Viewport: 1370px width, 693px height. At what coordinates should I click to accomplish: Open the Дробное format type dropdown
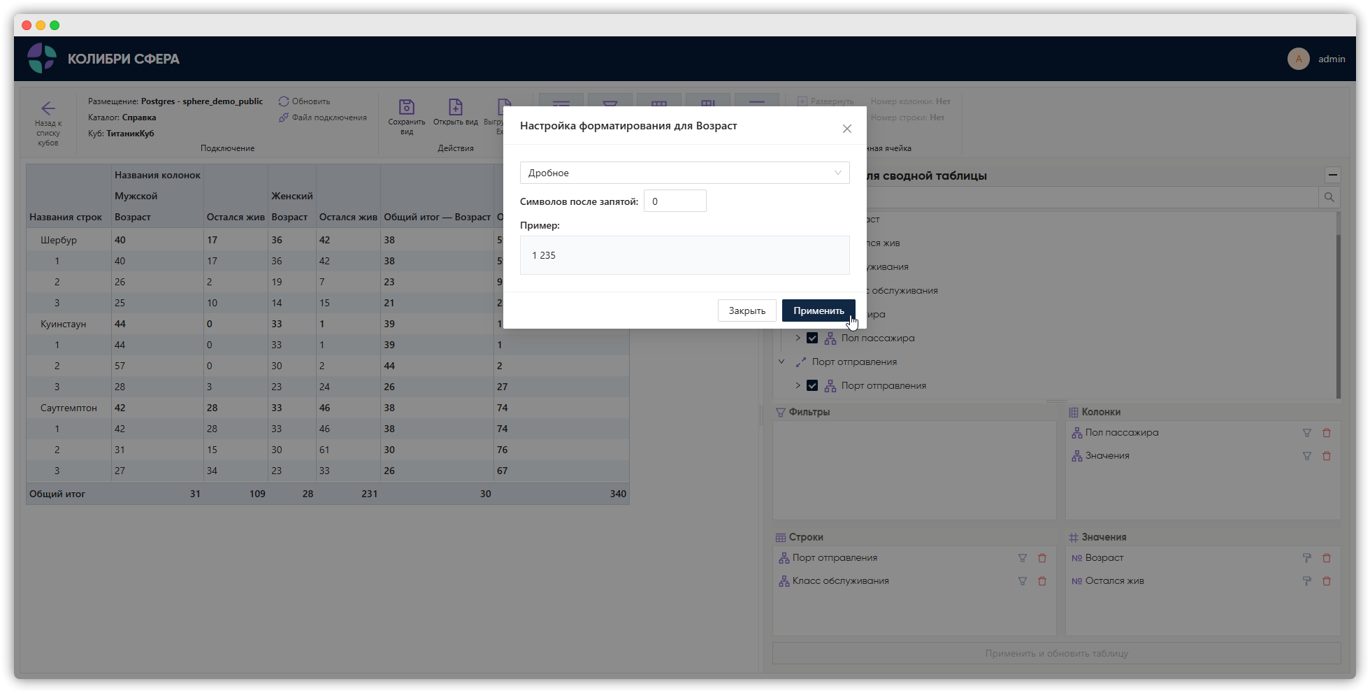(x=685, y=173)
